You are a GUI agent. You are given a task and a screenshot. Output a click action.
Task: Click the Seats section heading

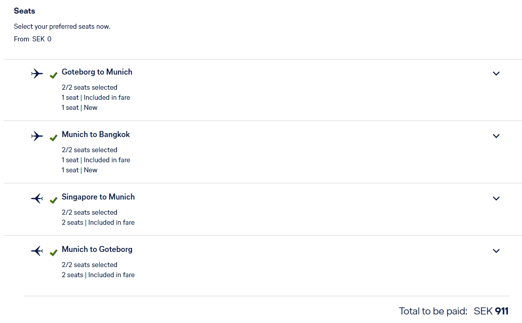pyautogui.click(x=25, y=11)
